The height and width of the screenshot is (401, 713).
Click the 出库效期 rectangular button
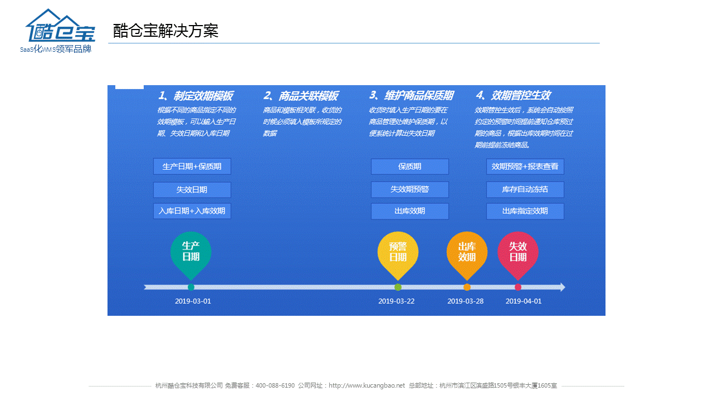click(410, 211)
